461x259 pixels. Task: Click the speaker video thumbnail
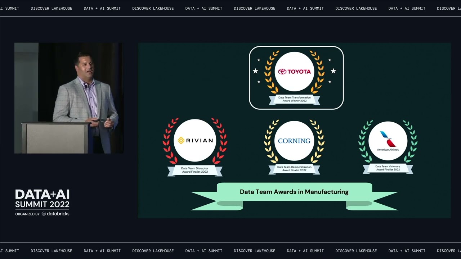click(x=69, y=98)
